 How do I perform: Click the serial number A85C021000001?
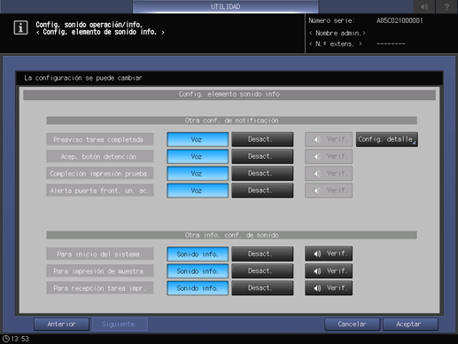point(400,20)
